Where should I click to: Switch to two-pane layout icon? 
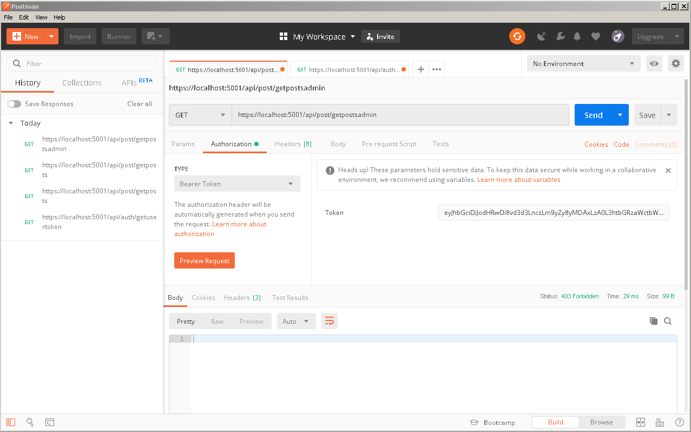pyautogui.click(x=641, y=422)
